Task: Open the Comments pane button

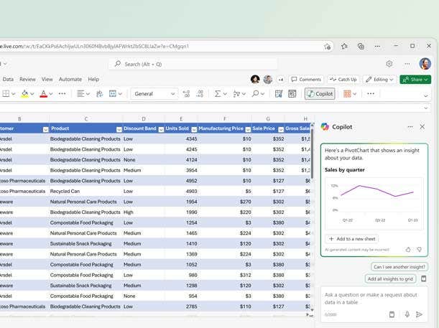Action: (x=306, y=80)
